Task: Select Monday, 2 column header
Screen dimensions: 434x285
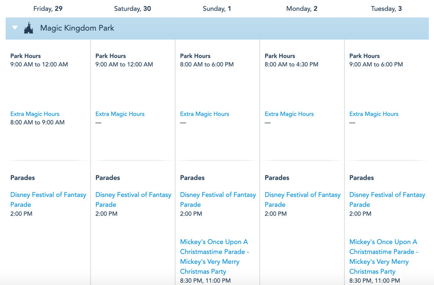Action: click(x=302, y=9)
